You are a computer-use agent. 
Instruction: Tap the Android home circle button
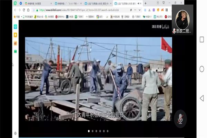click(202, 69)
